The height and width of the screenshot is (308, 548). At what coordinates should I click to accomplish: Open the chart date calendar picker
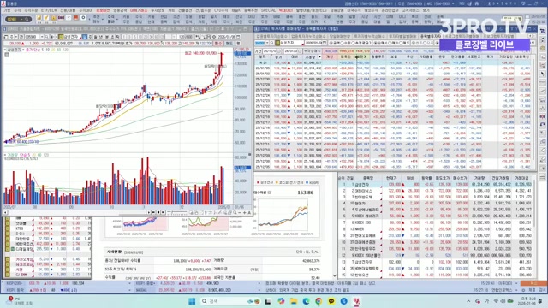(x=238, y=37)
